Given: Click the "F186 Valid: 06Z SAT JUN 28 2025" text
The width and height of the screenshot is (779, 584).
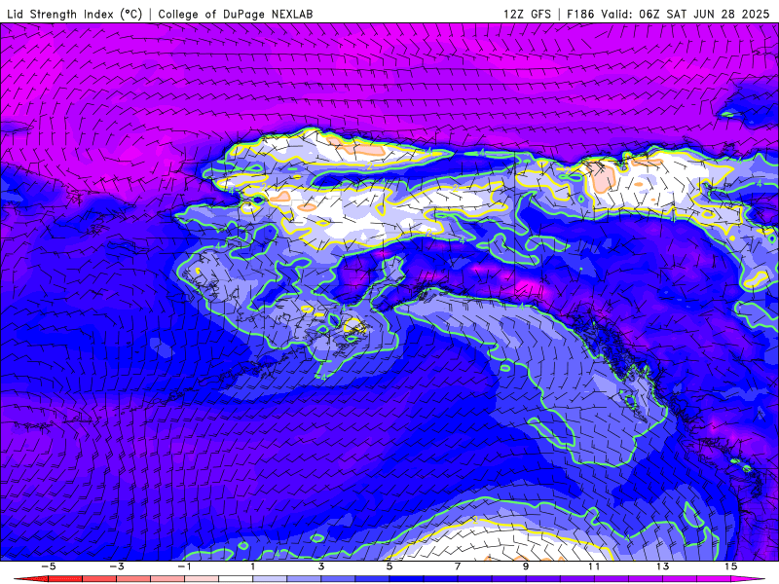Looking at the screenshot, I should click(x=669, y=14).
